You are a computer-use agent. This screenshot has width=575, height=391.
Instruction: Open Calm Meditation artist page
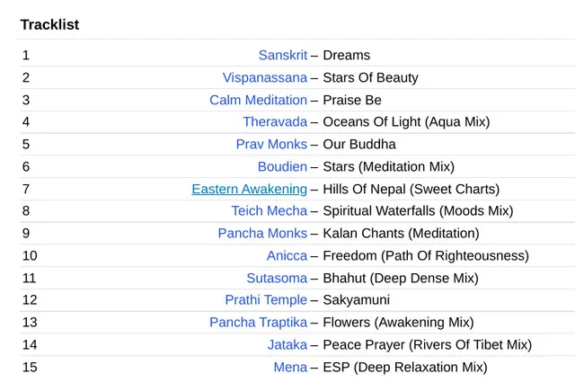(x=258, y=100)
